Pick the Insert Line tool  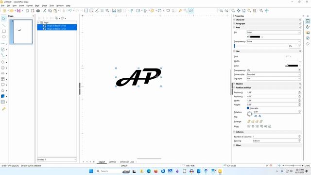[x=3, y=25]
